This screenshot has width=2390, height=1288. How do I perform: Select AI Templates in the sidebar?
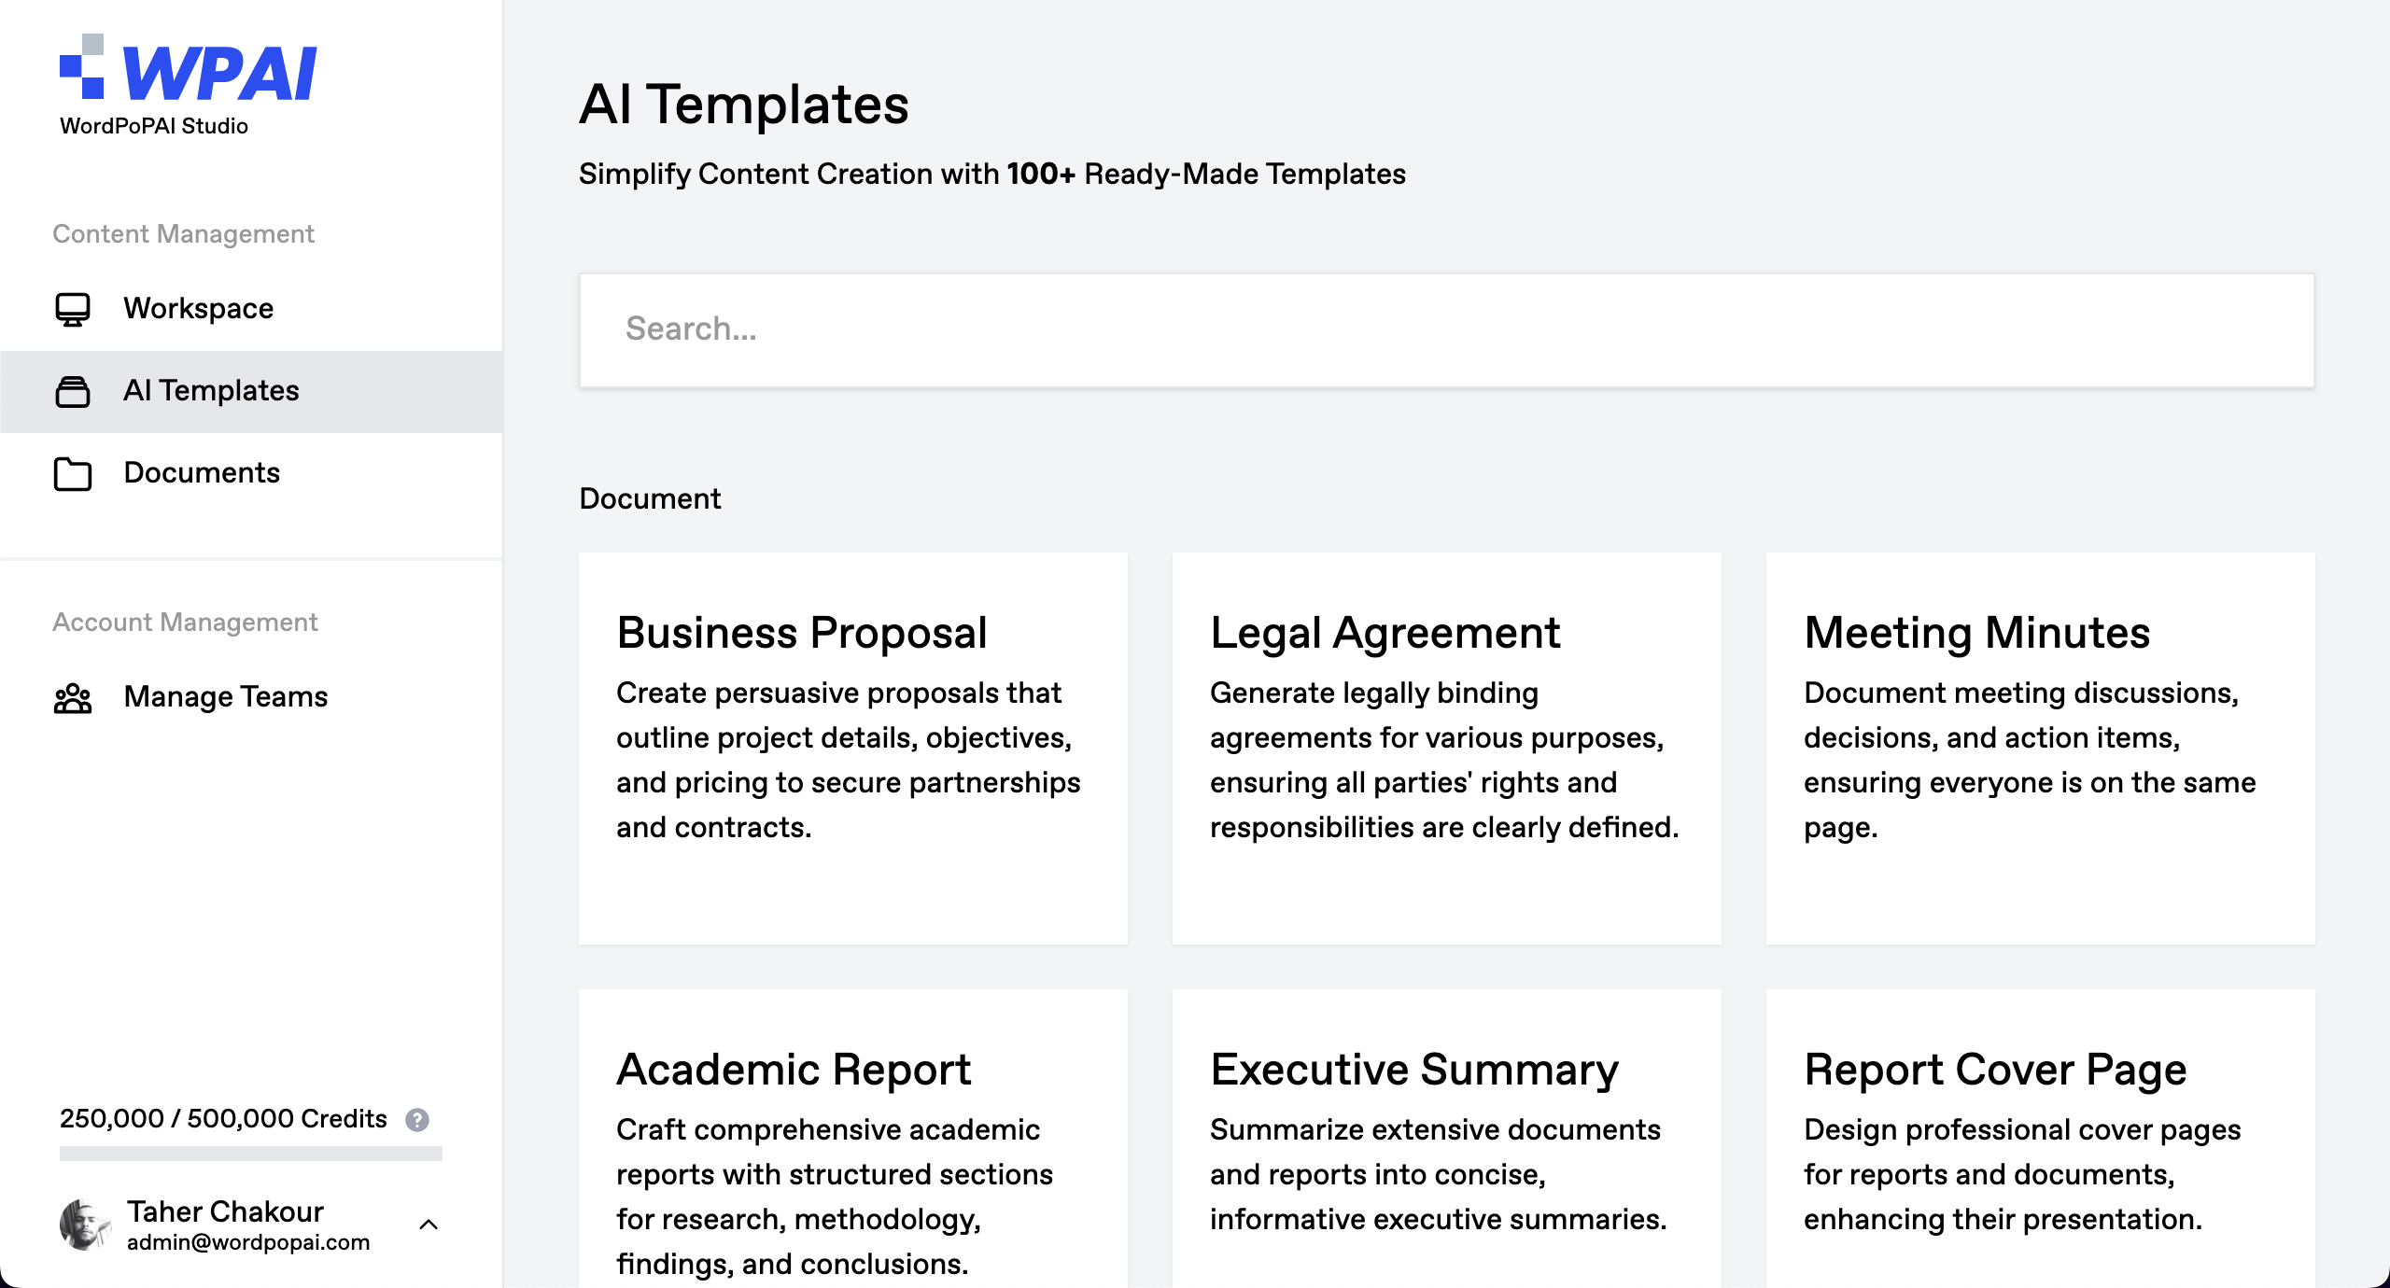pos(251,391)
